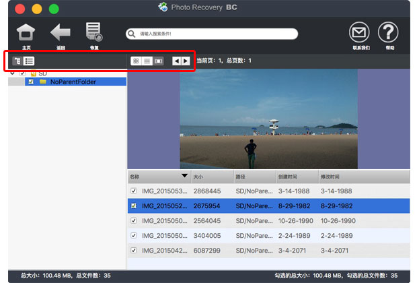Go to the next page arrow
The height and width of the screenshot is (283, 417).
(186, 61)
